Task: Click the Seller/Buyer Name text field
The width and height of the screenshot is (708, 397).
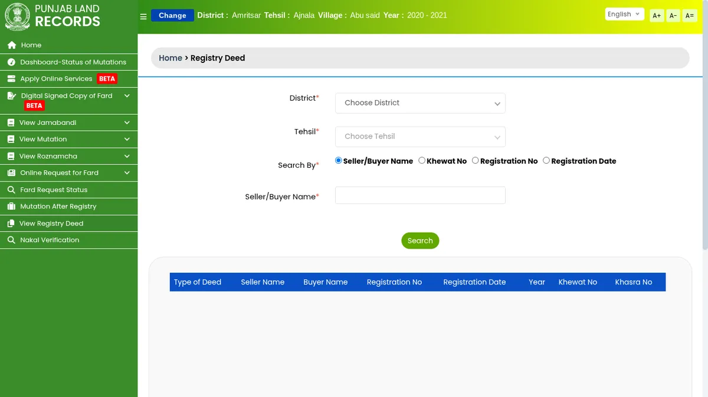Action: coord(420,196)
